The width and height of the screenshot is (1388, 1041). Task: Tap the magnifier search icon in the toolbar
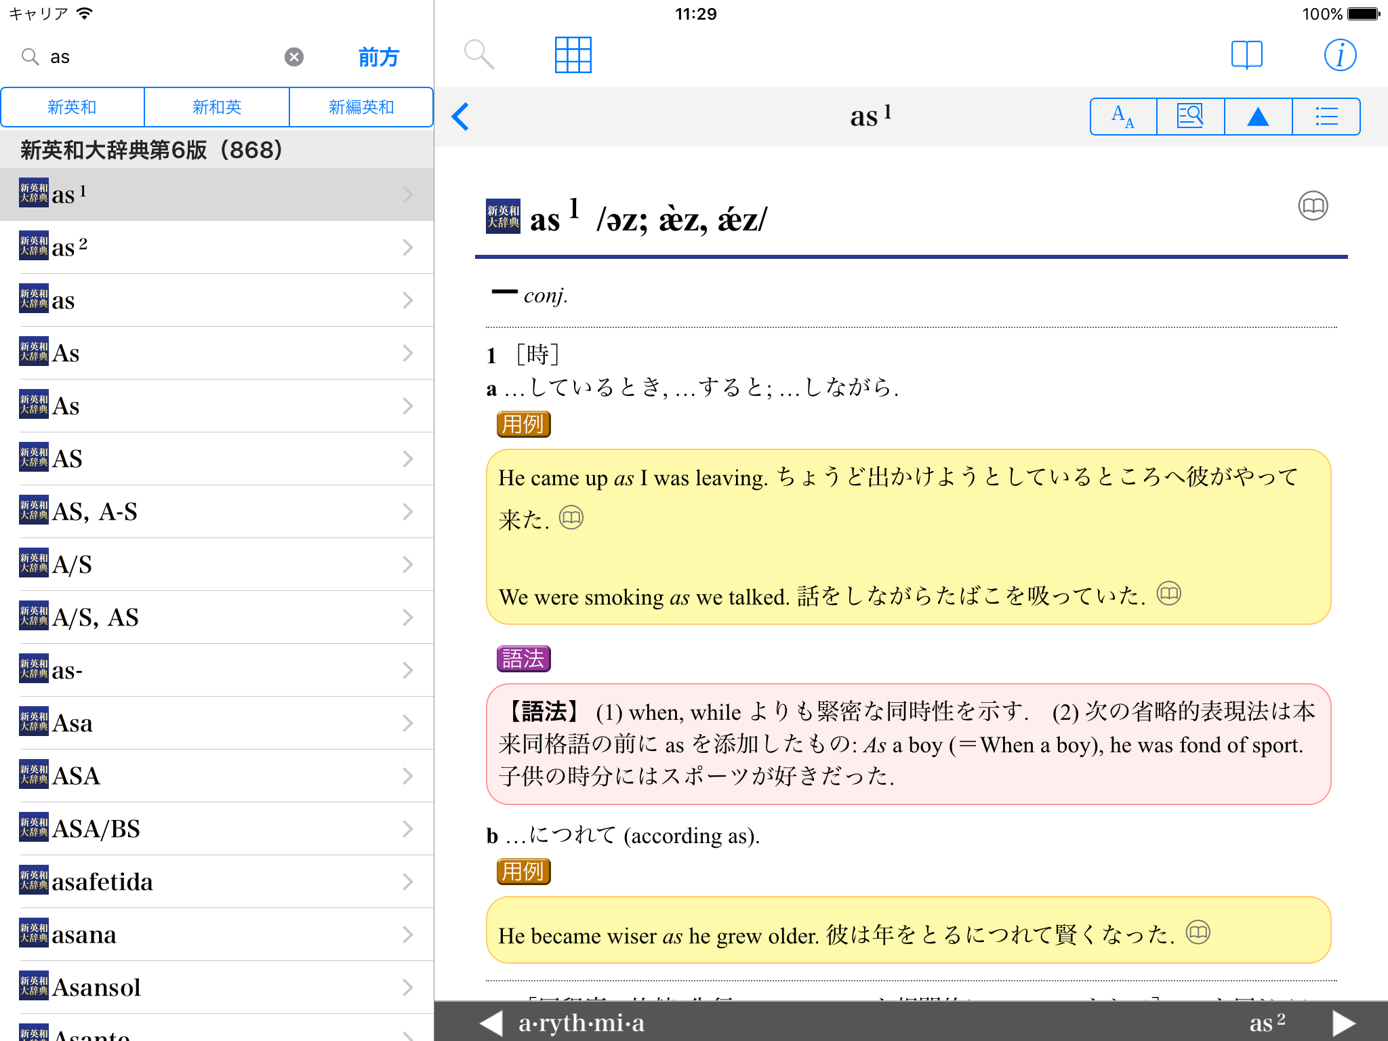478,55
